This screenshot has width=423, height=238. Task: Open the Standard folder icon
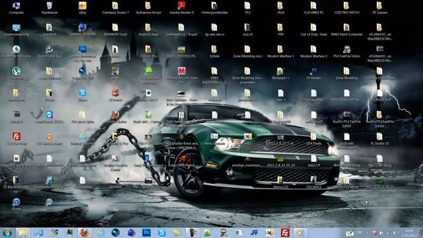click(50, 30)
